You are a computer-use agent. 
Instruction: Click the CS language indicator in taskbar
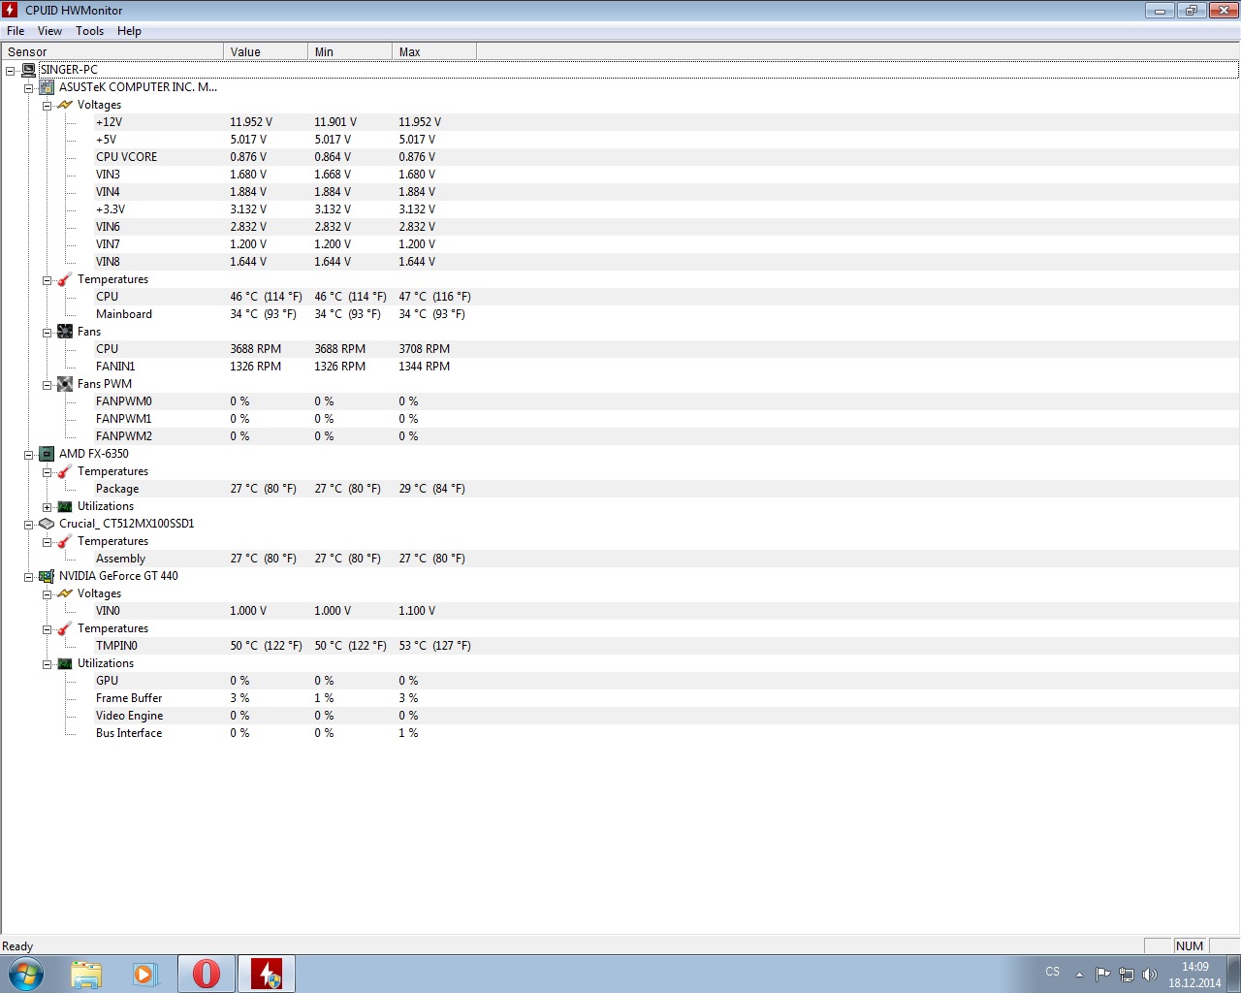click(x=1053, y=972)
